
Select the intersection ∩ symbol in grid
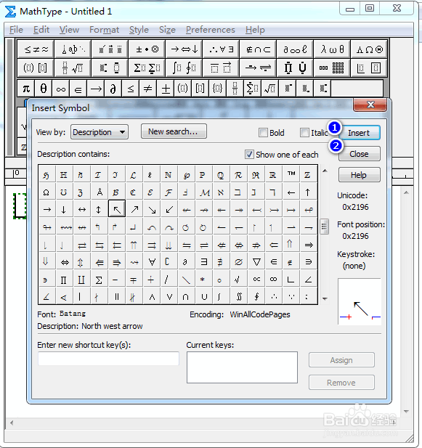185,297
